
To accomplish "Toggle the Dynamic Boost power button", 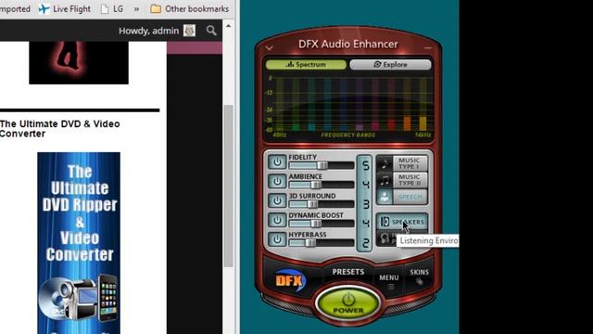I will click(277, 220).
